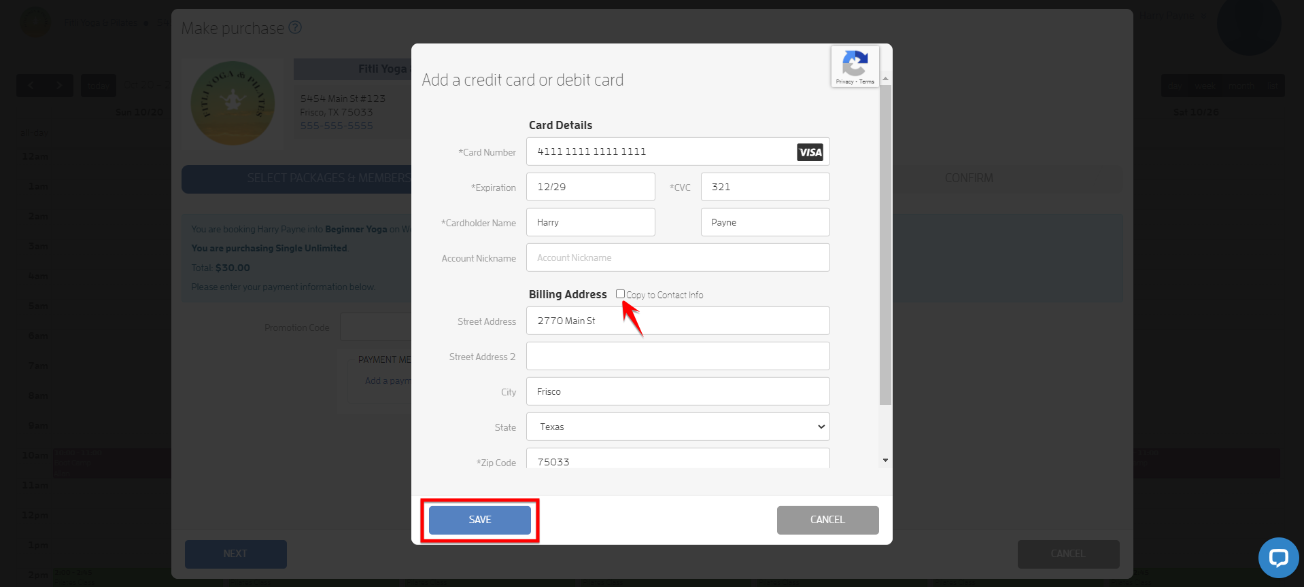Viewport: 1304px width, 587px height.
Task: Switch calendar to day view
Action: pyautogui.click(x=1175, y=86)
